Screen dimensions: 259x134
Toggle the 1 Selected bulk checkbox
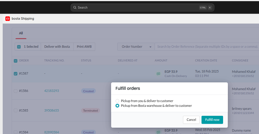pos(19,47)
